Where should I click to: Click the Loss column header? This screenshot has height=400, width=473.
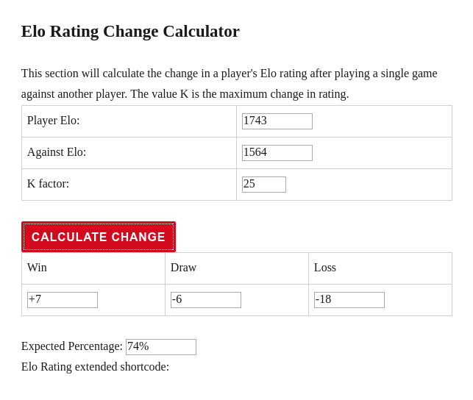pyautogui.click(x=325, y=268)
